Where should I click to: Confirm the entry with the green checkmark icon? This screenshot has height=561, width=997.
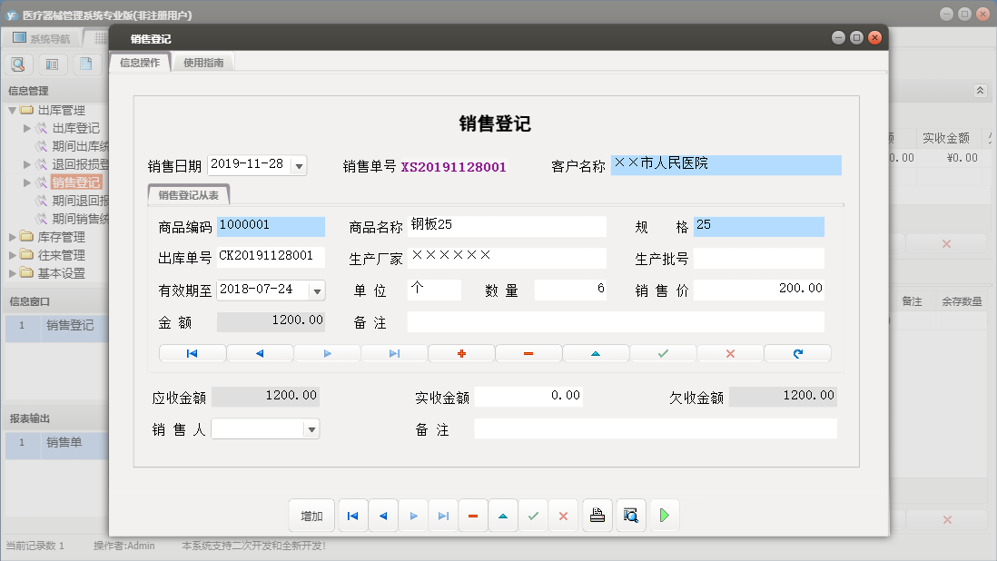tap(662, 353)
